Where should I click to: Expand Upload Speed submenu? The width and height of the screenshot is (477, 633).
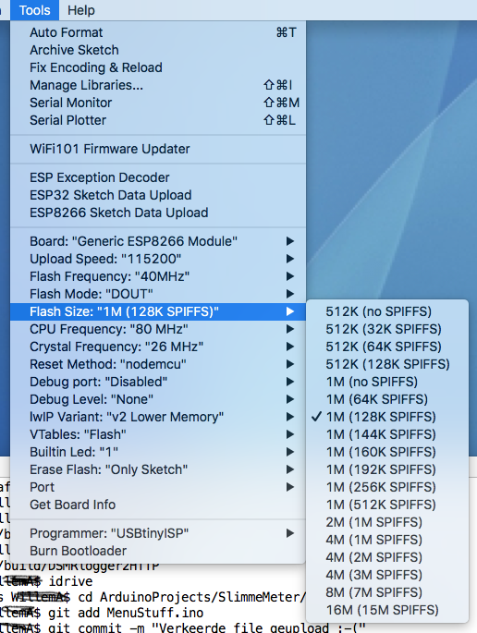click(x=158, y=259)
